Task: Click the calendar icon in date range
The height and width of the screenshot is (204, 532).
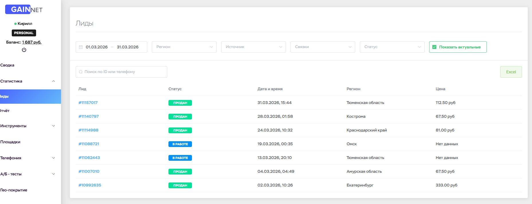Action: click(81, 47)
